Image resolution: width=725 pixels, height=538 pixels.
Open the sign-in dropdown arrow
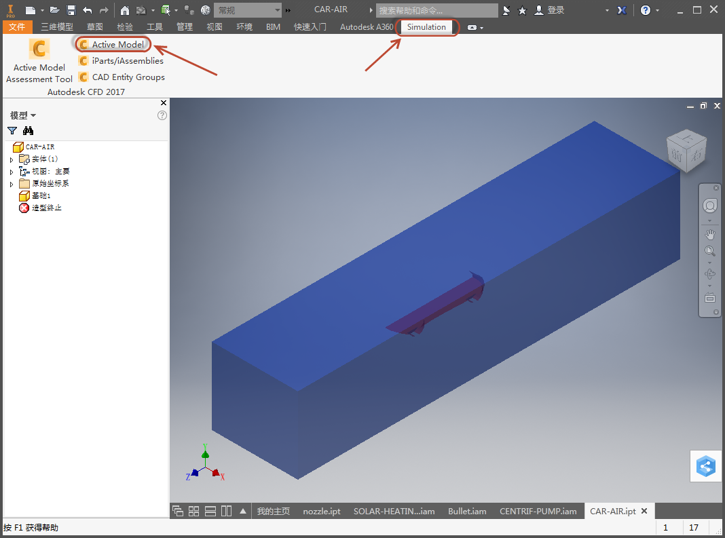point(607,10)
